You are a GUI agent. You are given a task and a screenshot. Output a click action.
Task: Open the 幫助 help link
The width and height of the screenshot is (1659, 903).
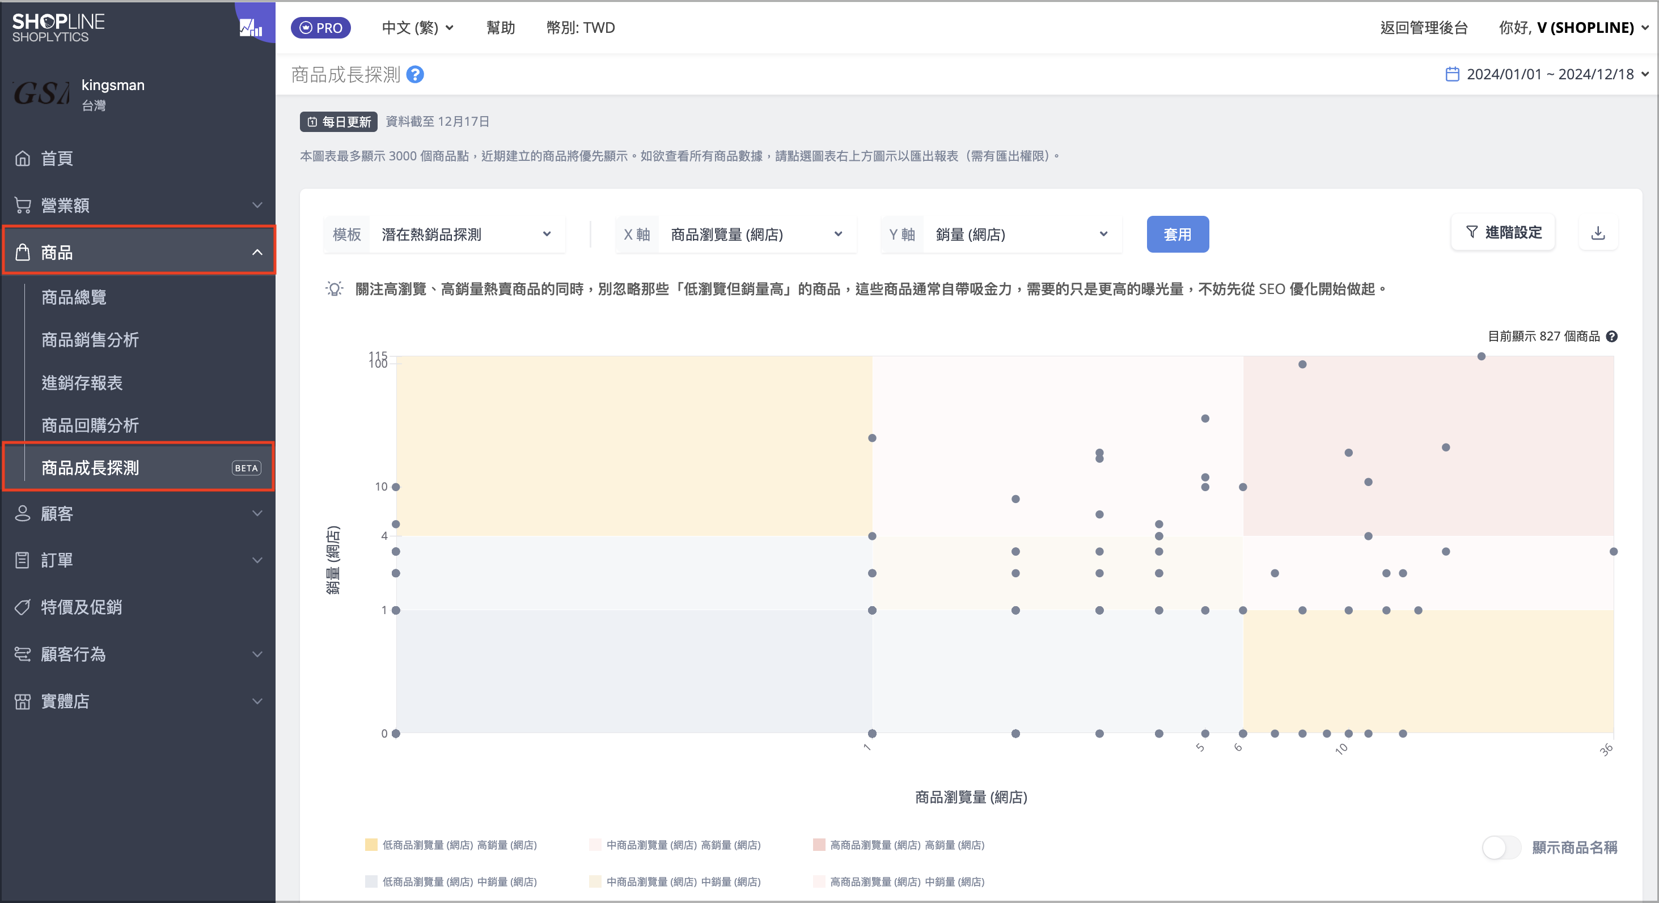point(501,28)
